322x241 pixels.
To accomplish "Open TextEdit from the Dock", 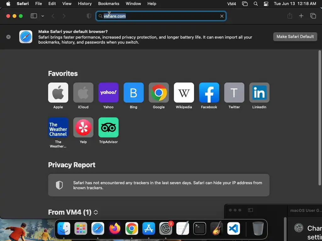I will pos(183,228).
